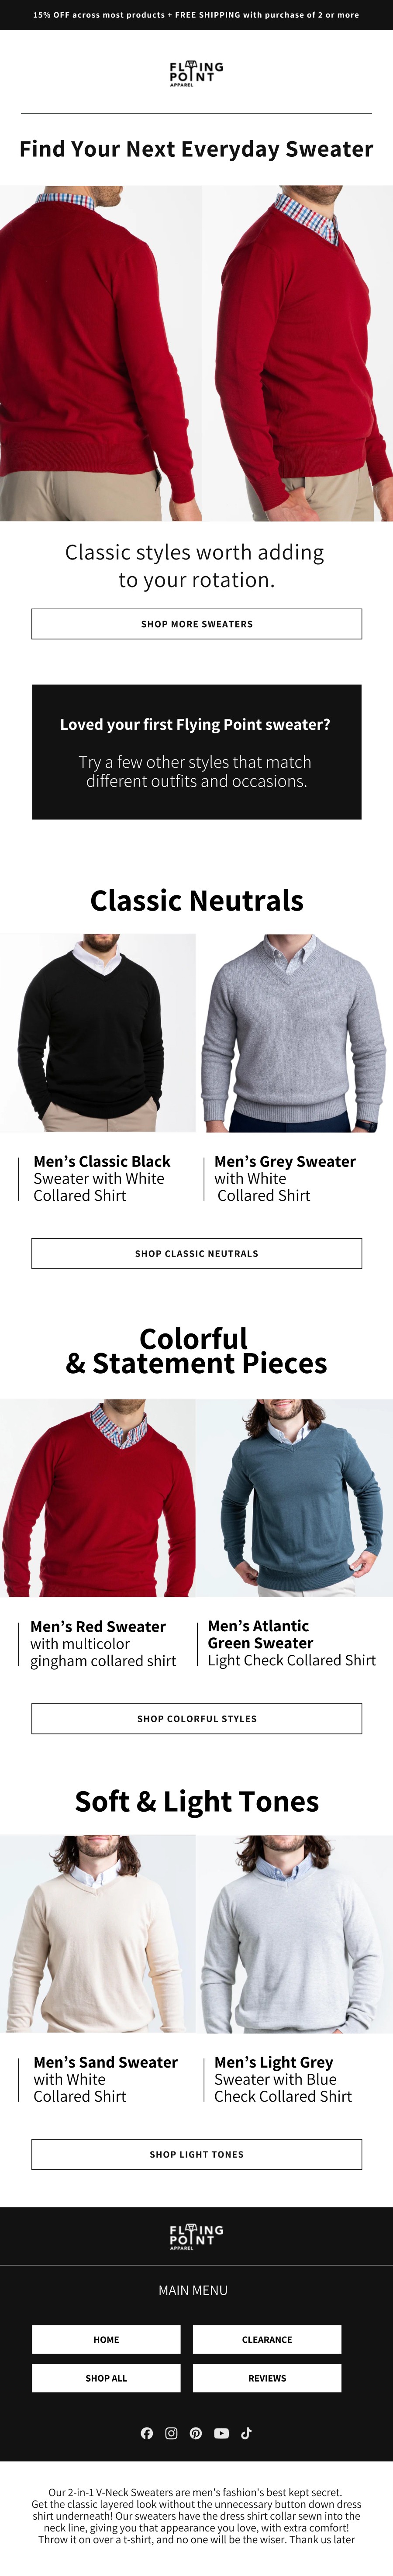Screen dimensions: 393x2576
Task: Click the Flying Point logo at top
Action: pyautogui.click(x=196, y=73)
